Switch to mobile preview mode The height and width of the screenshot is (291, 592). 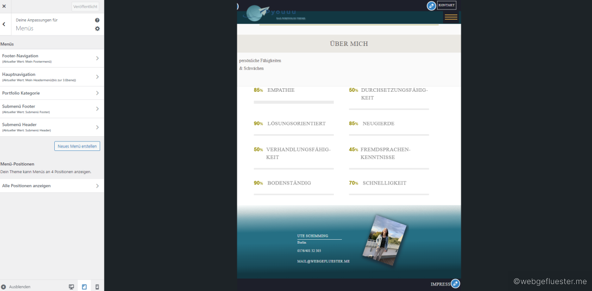click(x=97, y=287)
